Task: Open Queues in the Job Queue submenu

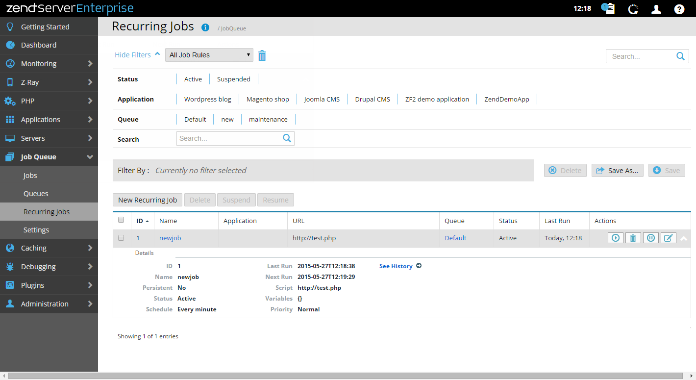Action: (36, 194)
